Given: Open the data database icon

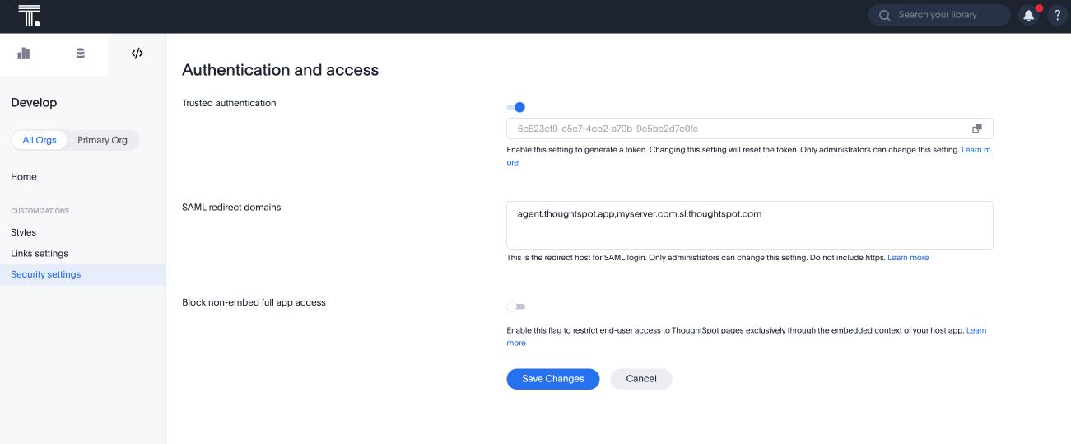Looking at the screenshot, I should [80, 54].
